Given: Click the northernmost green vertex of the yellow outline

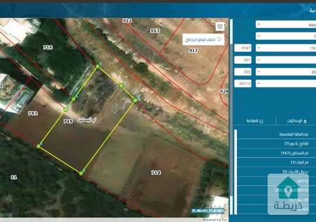Looking at the screenshot, I should (98, 67).
